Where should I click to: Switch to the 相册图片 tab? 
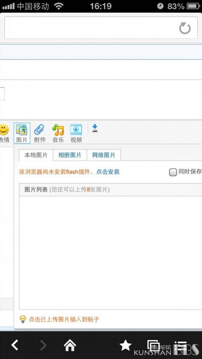70,155
